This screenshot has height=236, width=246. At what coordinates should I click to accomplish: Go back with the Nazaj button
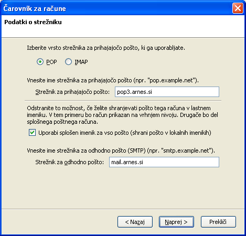pos(135,222)
